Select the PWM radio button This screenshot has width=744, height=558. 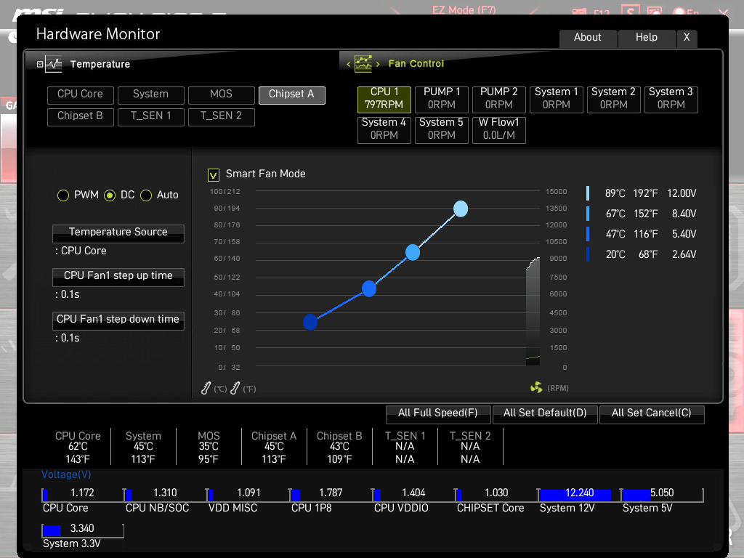[x=63, y=195]
